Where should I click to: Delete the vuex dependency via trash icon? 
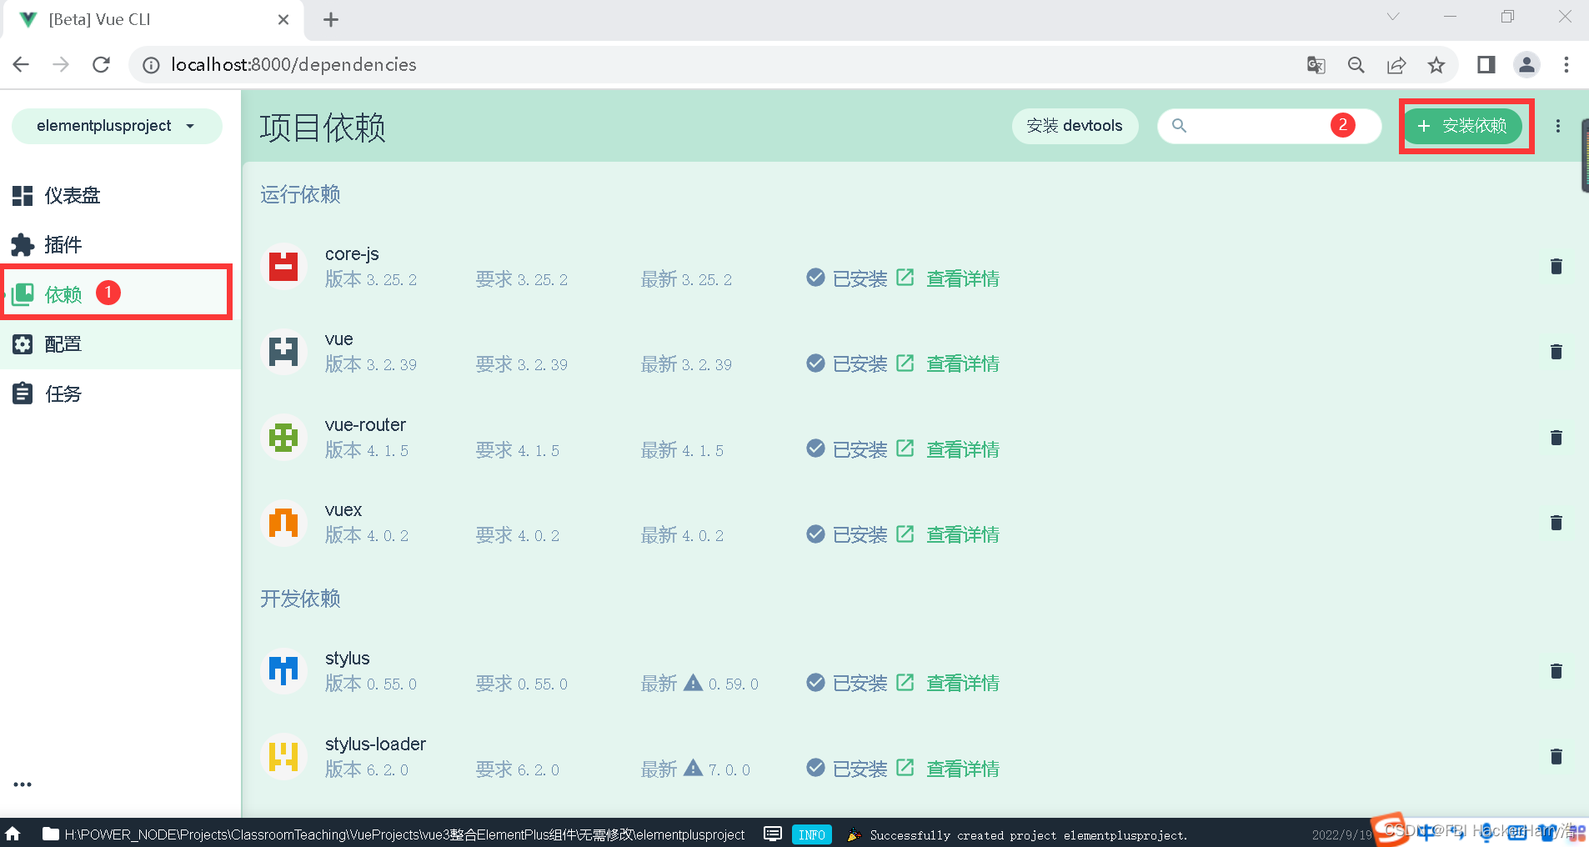[1555, 523]
